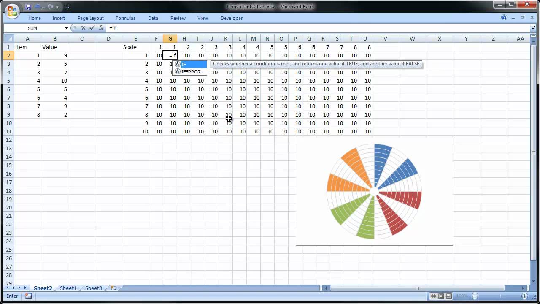This screenshot has height=304, width=540.
Task: Minimize the ribbon workbook window button
Action: 513,18
